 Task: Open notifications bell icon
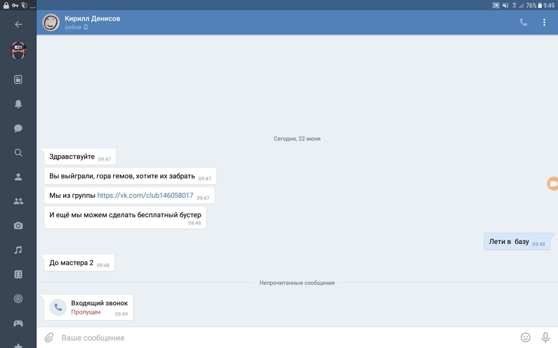pos(18,104)
